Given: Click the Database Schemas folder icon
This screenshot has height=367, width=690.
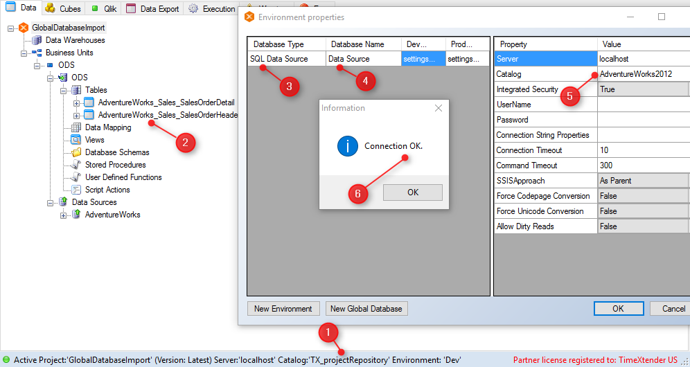Looking at the screenshot, I should click(x=76, y=152).
